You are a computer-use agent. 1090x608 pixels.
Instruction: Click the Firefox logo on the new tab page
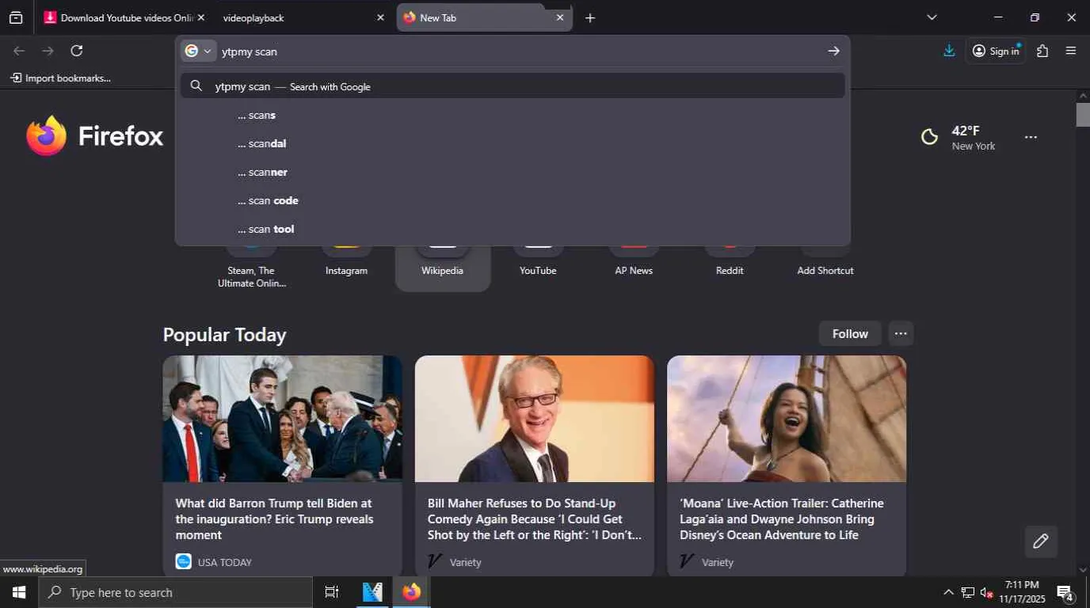coord(94,136)
